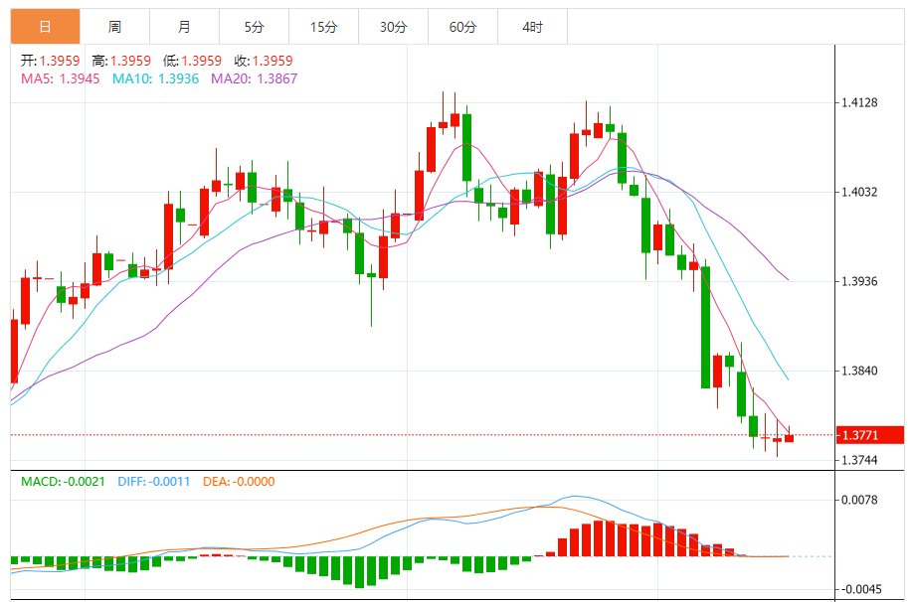
Task: Click the 开:1.3959 opening price readout
Action: coord(50,61)
